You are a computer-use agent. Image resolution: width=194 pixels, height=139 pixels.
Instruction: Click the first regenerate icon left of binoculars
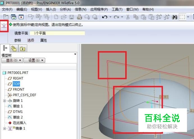click(x=159, y=17)
